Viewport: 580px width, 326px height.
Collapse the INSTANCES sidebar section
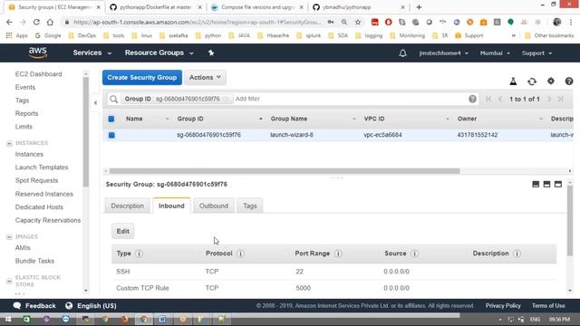point(9,143)
